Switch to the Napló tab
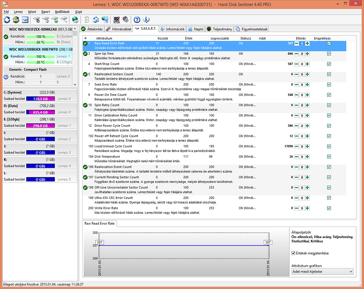Image resolution: width=364 pixels, height=289 pixels. (196, 29)
